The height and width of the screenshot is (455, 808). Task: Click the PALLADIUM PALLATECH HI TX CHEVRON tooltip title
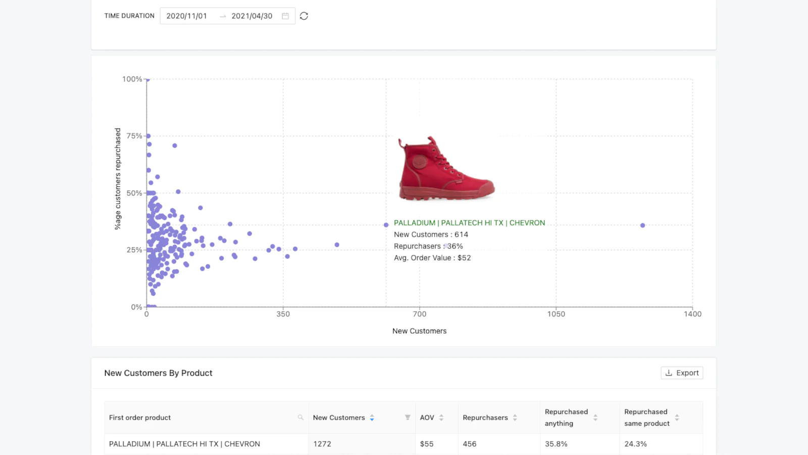click(x=469, y=223)
